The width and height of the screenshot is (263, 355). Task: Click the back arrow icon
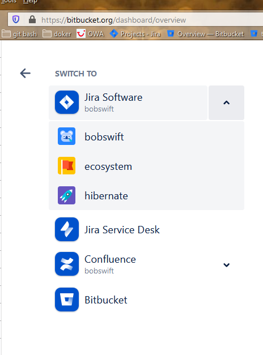click(25, 74)
